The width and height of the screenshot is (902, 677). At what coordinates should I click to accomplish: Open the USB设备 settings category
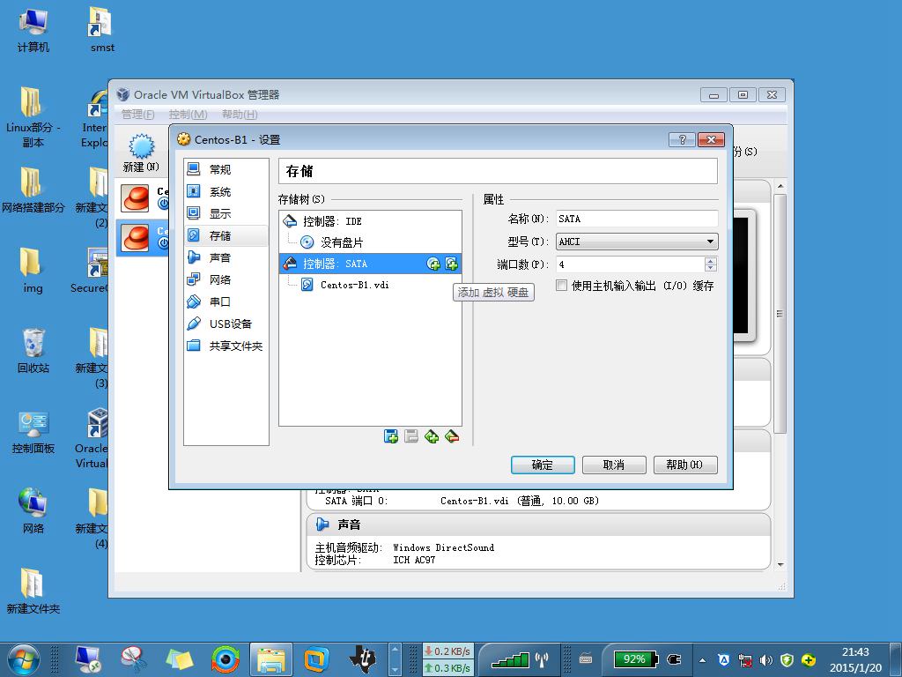coord(226,324)
